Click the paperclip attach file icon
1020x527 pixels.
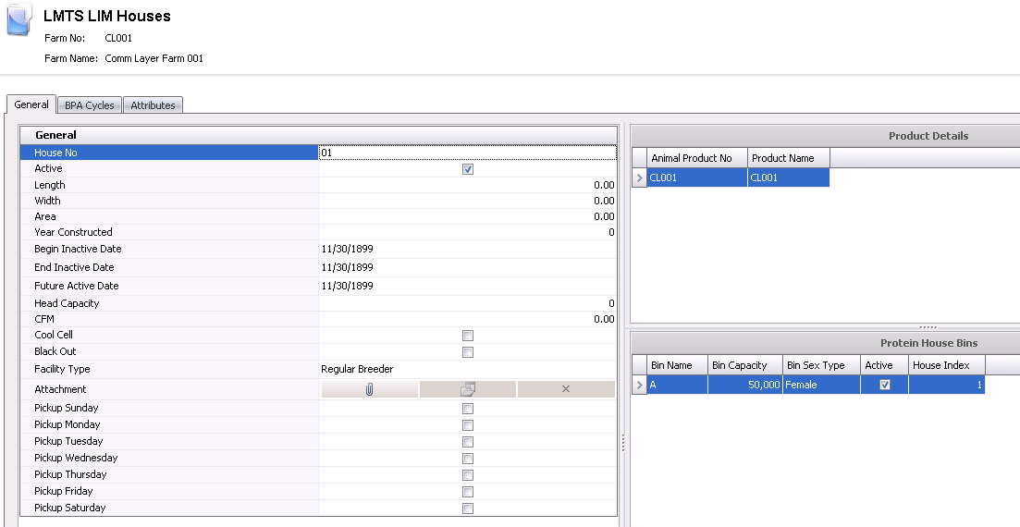[369, 389]
